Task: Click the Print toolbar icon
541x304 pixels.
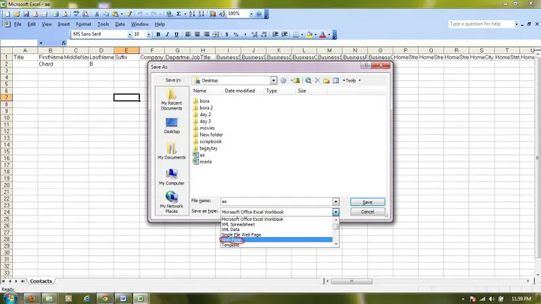Action: pos(55,14)
